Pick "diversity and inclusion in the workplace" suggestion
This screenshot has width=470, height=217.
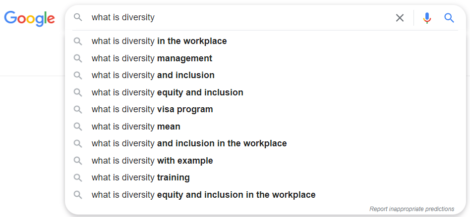point(189,144)
